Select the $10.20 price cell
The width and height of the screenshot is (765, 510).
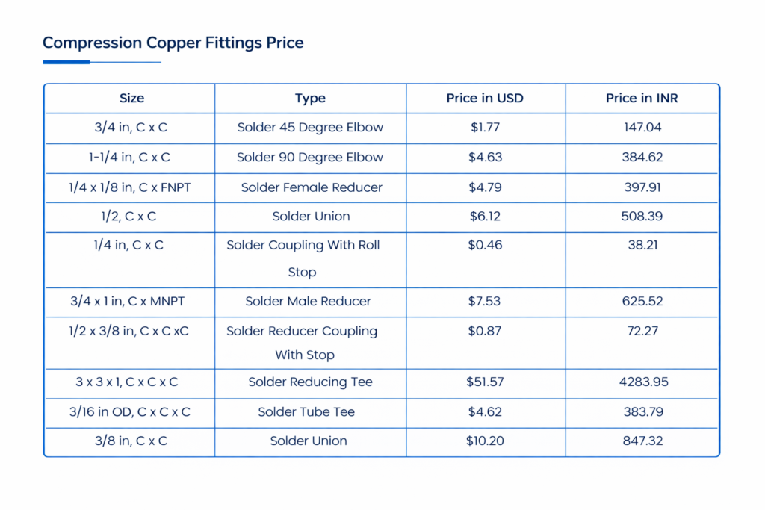(485, 441)
